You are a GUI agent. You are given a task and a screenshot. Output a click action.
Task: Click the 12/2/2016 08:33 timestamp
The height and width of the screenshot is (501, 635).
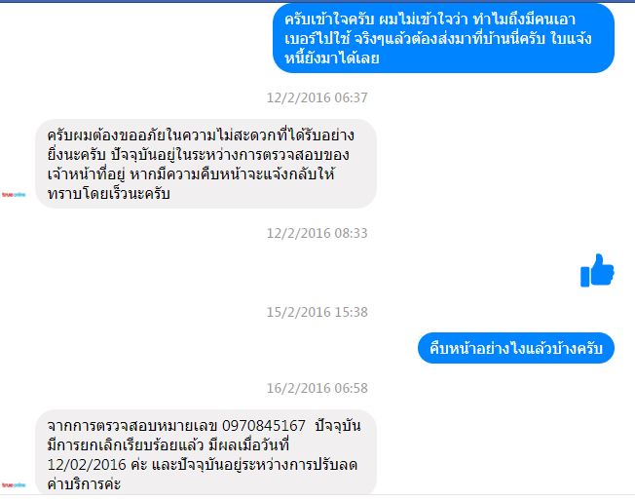[x=317, y=233]
